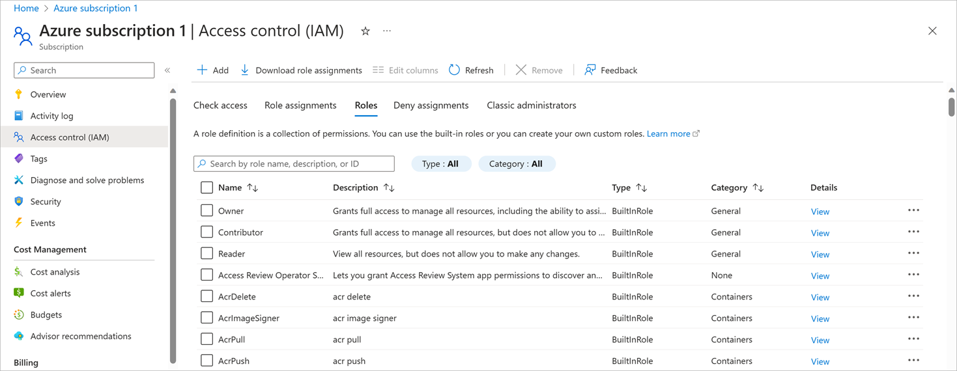Click the Overview key icon
Screen dimensions: 957x371
click(x=19, y=94)
